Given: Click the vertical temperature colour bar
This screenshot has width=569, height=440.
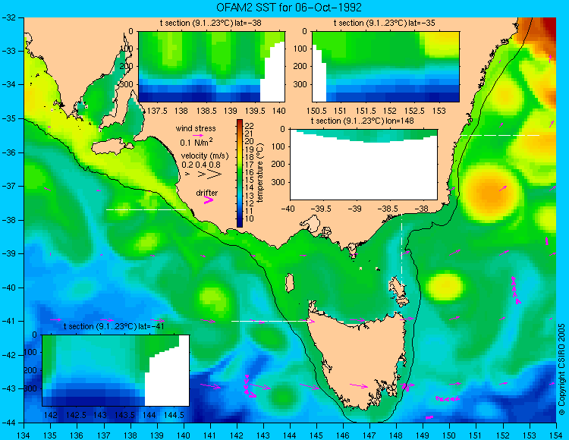Looking at the screenshot, I should (x=240, y=173).
